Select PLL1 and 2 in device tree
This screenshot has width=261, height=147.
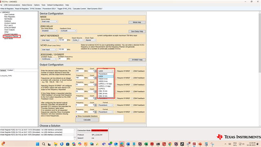pyautogui.click(x=9, y=26)
